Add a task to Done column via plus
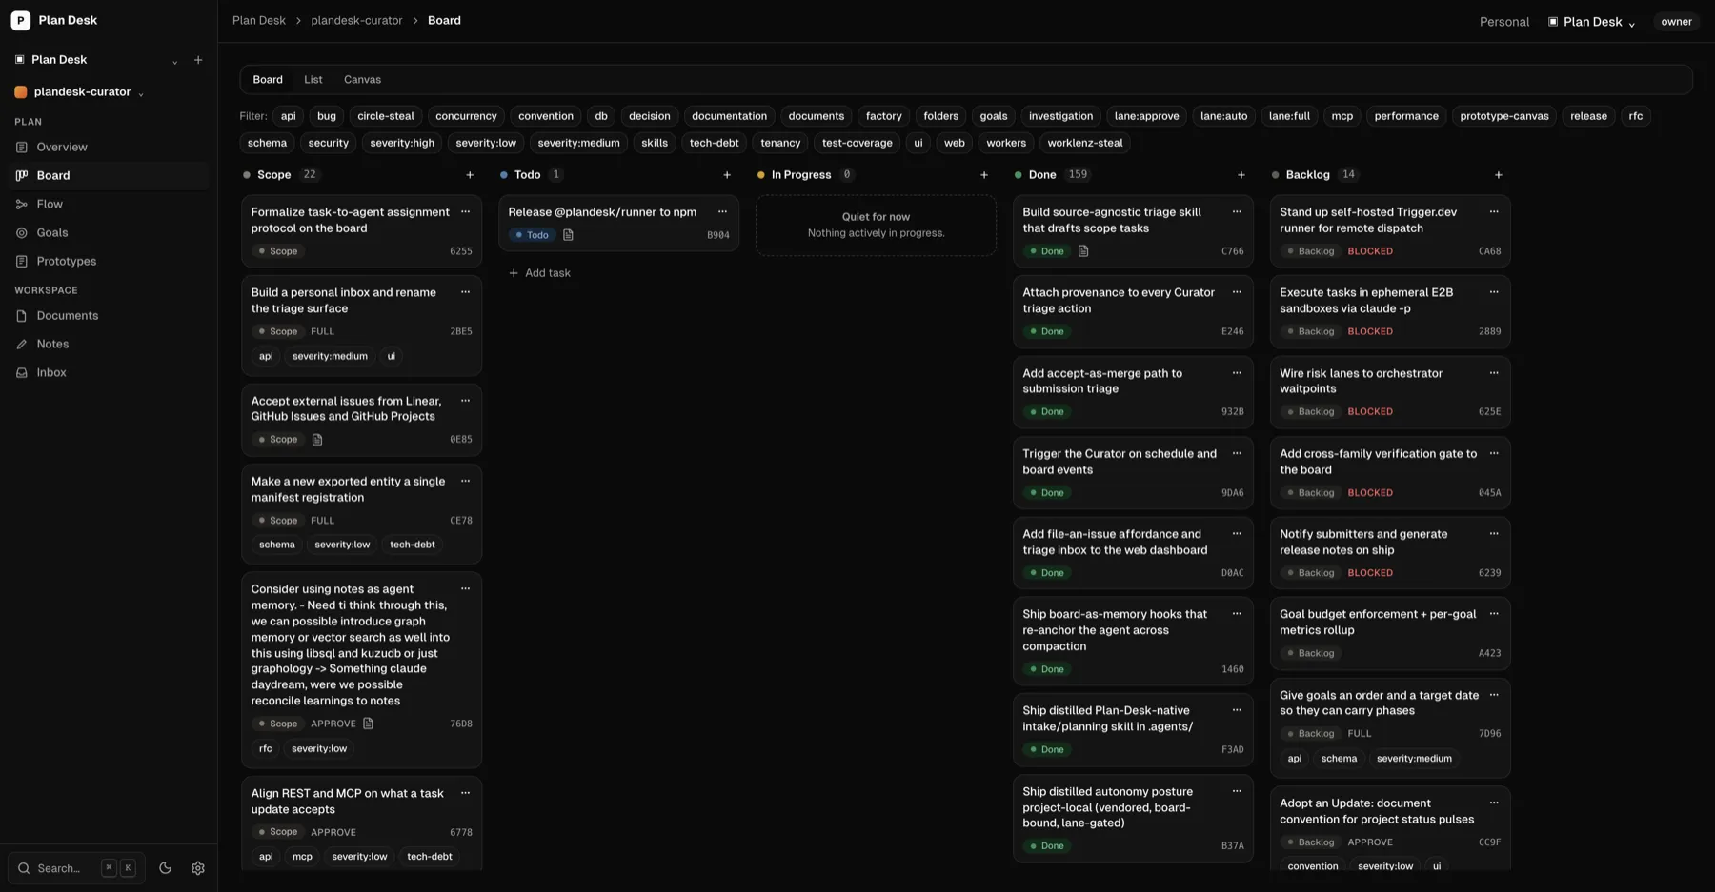The width and height of the screenshot is (1715, 892). point(1241,175)
